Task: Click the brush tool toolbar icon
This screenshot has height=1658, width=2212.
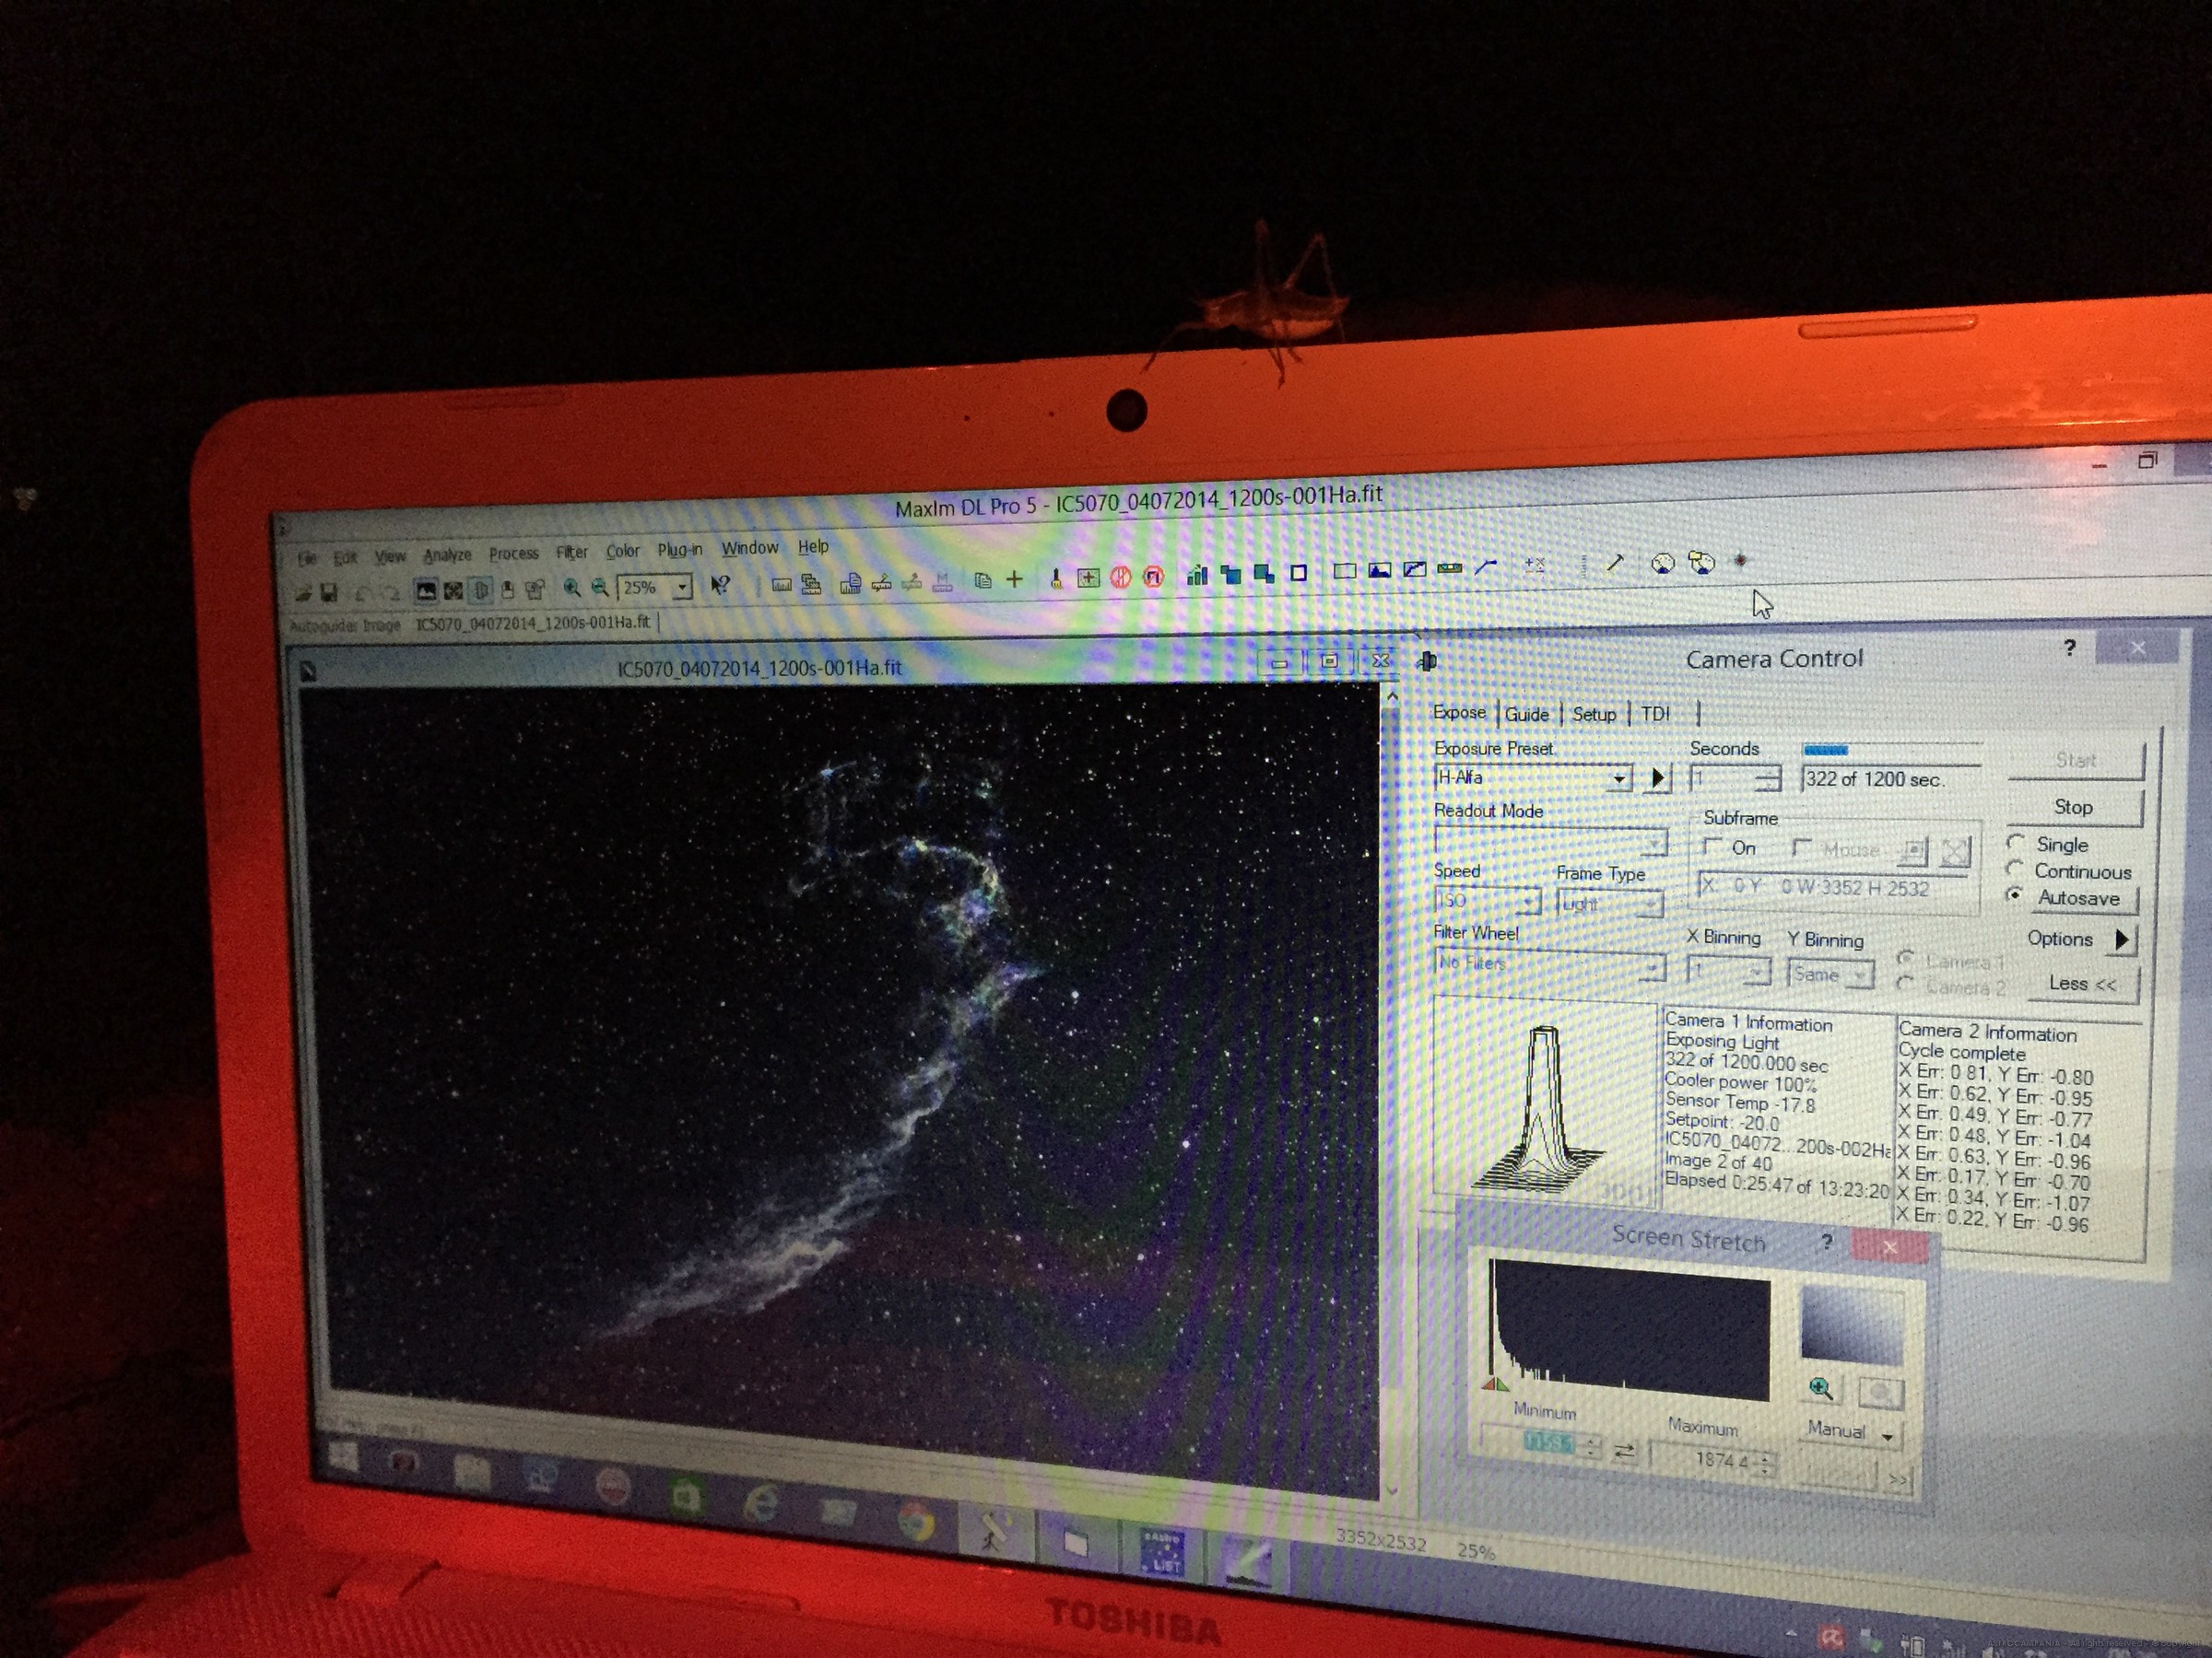Action: (1055, 578)
